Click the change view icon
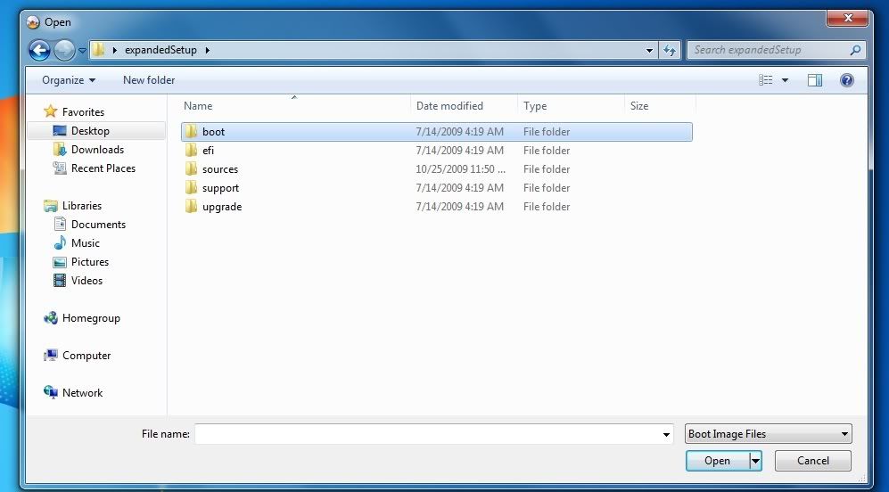889x492 pixels. [x=766, y=80]
